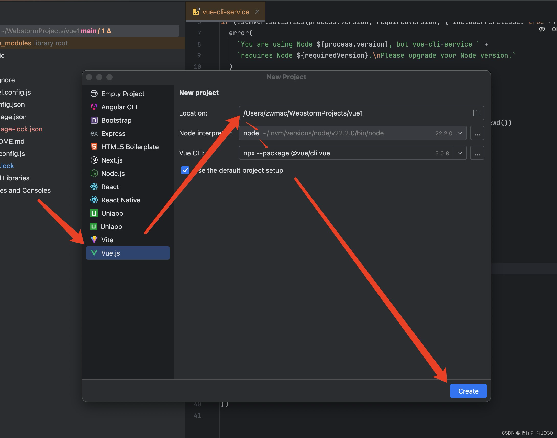This screenshot has height=438, width=557.
Task: Select the Empty Project globe icon
Action: [x=94, y=94]
